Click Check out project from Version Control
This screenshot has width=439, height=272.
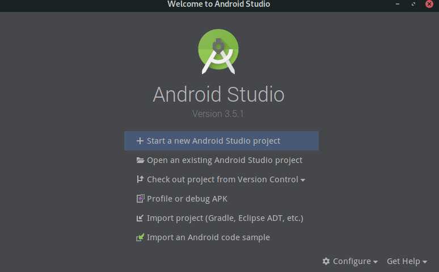tap(222, 179)
